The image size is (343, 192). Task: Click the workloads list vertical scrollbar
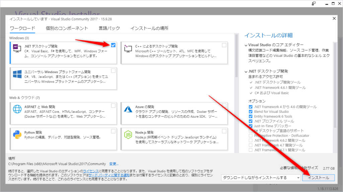[x=236, y=56]
